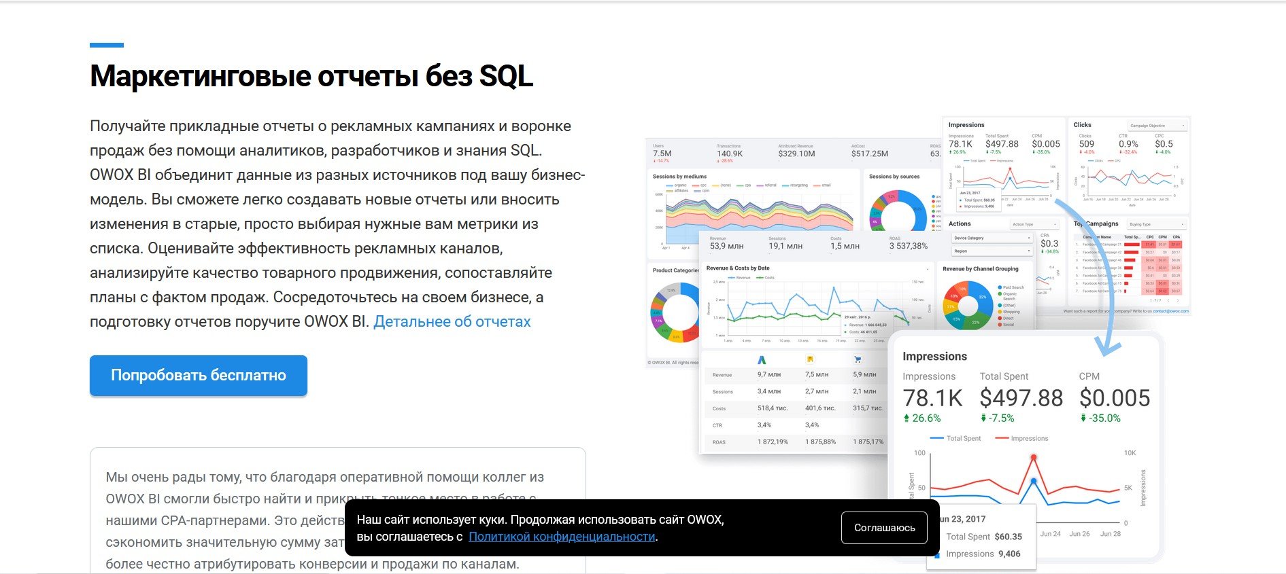Viewport: 1286px width, 574px height.
Task: Click the Product Categories donut chart
Action: (675, 312)
